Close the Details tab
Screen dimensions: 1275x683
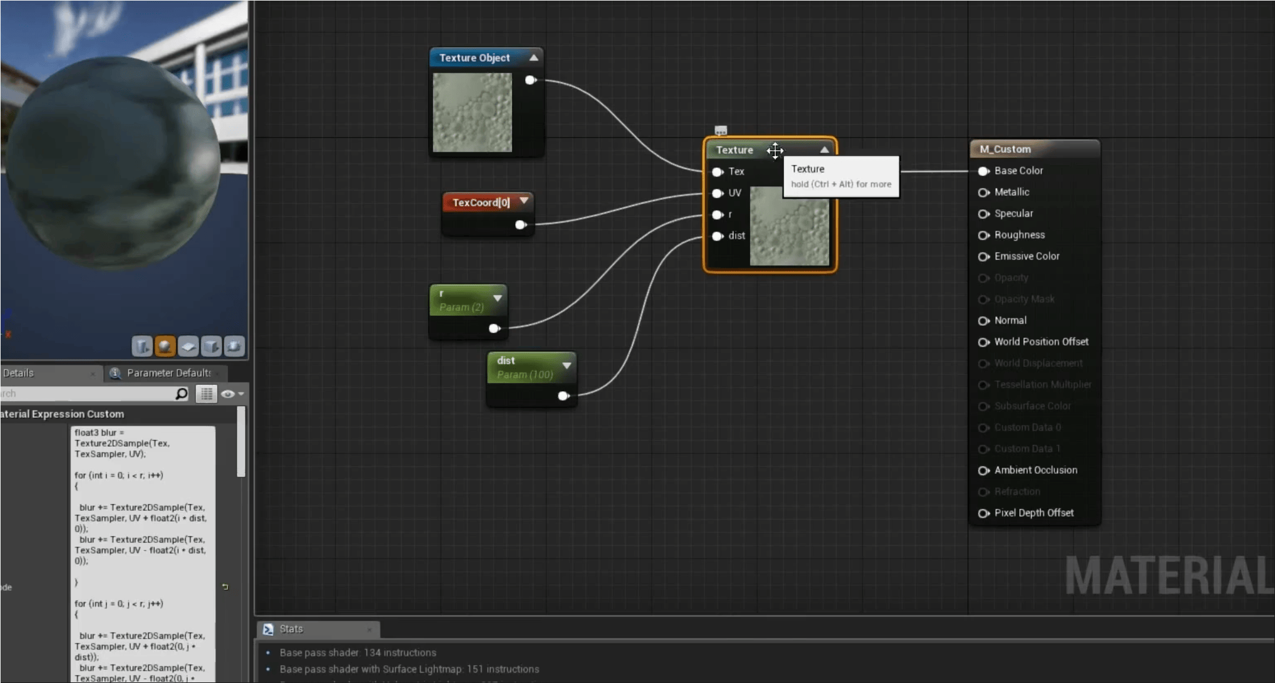tap(93, 373)
